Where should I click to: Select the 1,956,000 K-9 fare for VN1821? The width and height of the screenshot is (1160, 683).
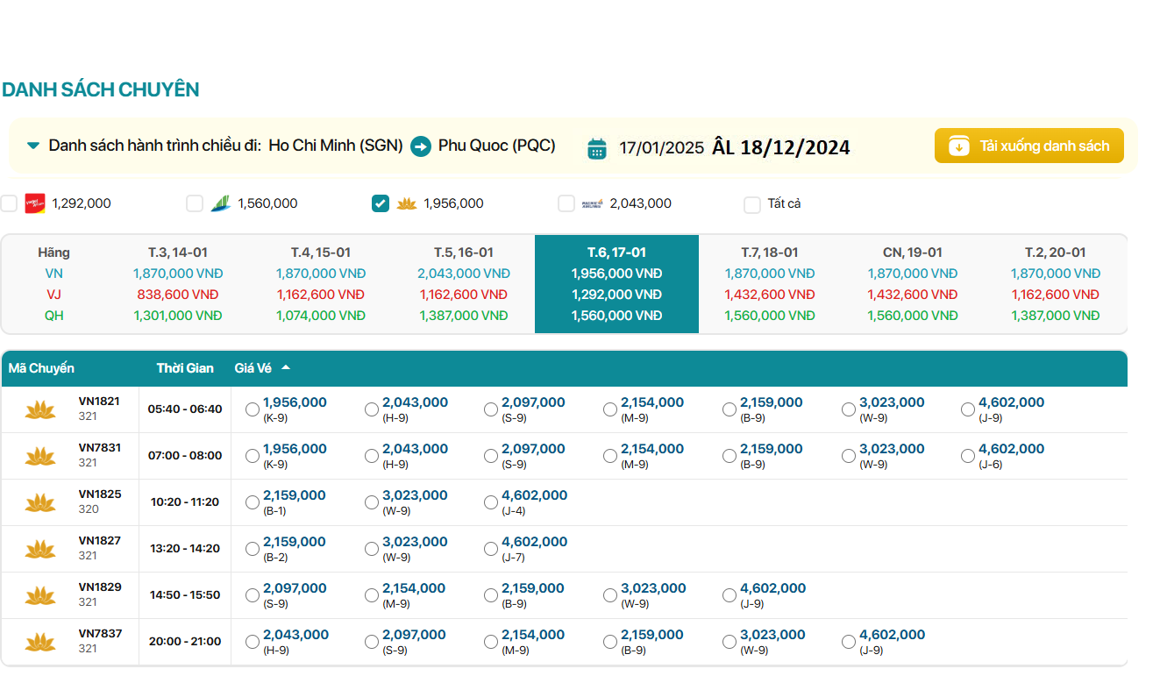[x=253, y=409]
